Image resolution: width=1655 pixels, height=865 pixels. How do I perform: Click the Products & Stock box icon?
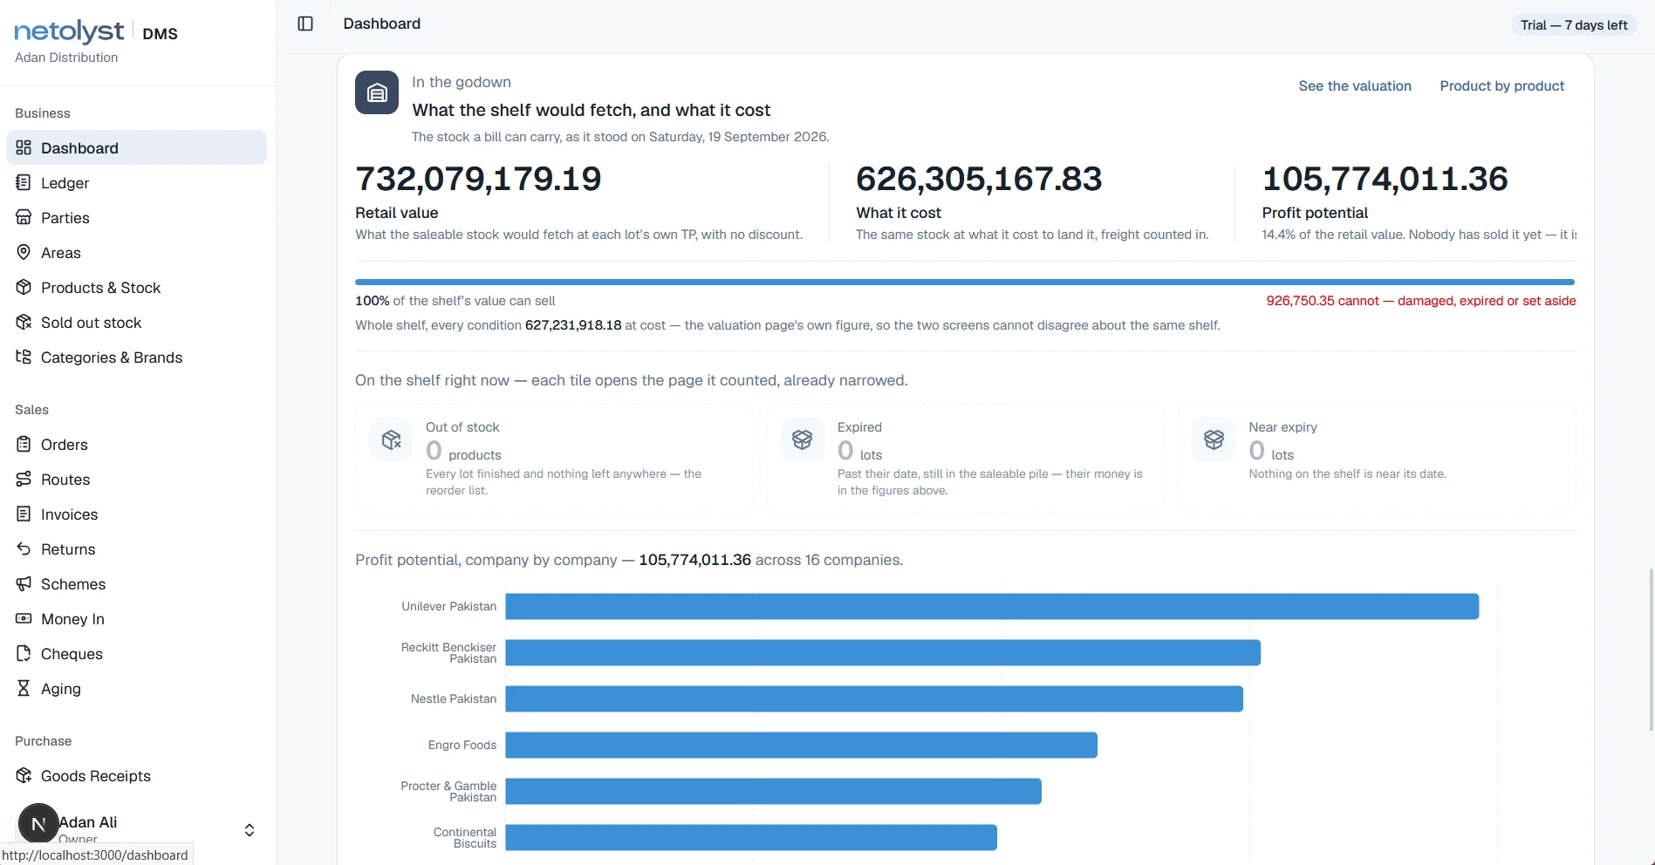(x=24, y=287)
